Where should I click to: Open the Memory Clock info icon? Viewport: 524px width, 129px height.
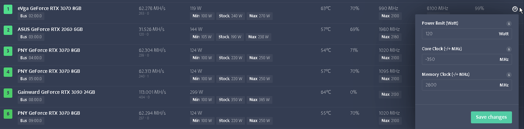pyautogui.click(x=509, y=75)
